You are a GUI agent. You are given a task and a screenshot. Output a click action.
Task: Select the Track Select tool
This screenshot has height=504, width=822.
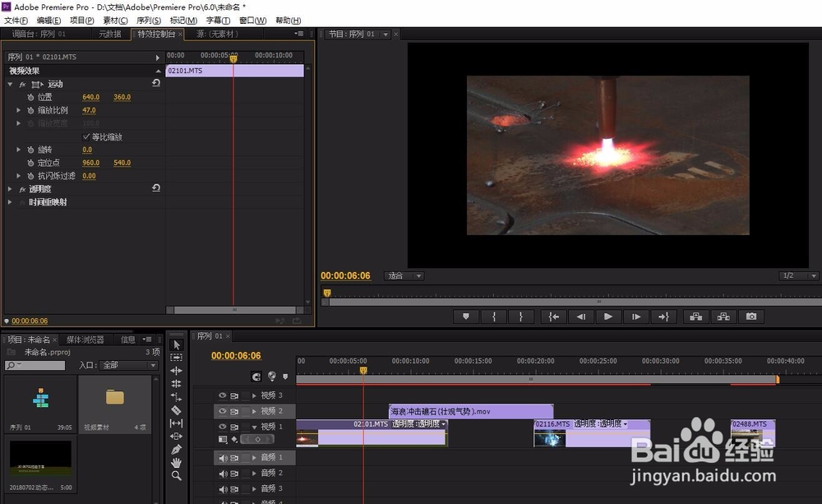click(x=176, y=358)
